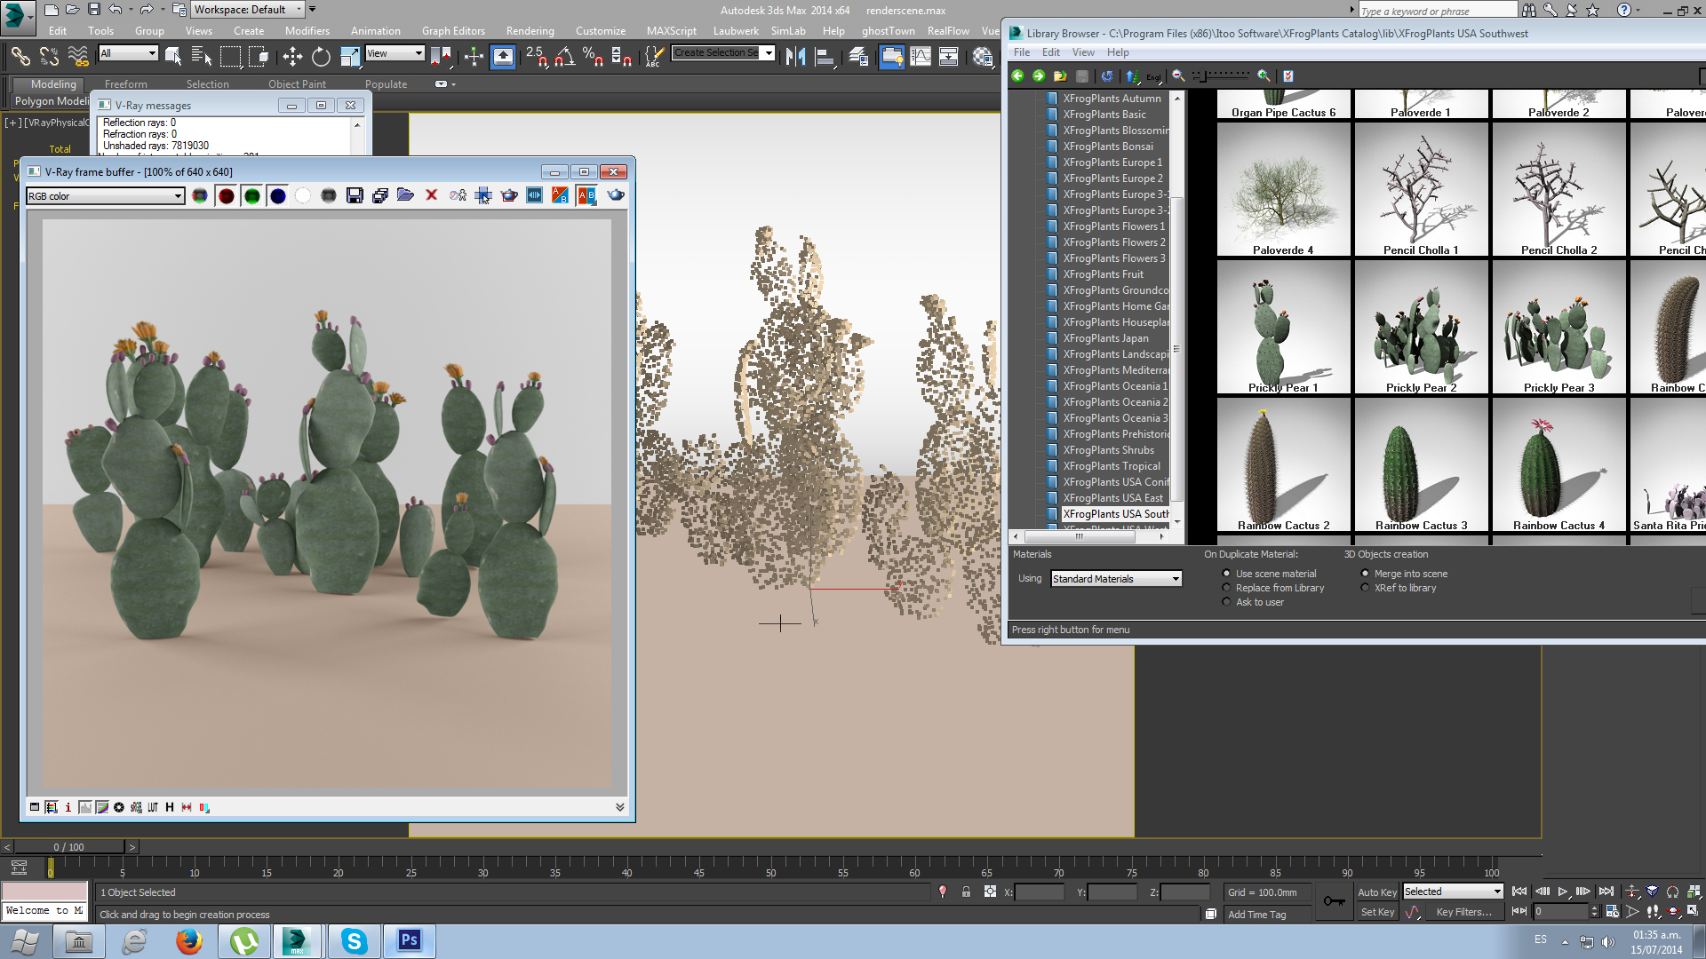Screen dimensions: 1706x959
Task: Open the Rendering menu
Action: click(530, 31)
